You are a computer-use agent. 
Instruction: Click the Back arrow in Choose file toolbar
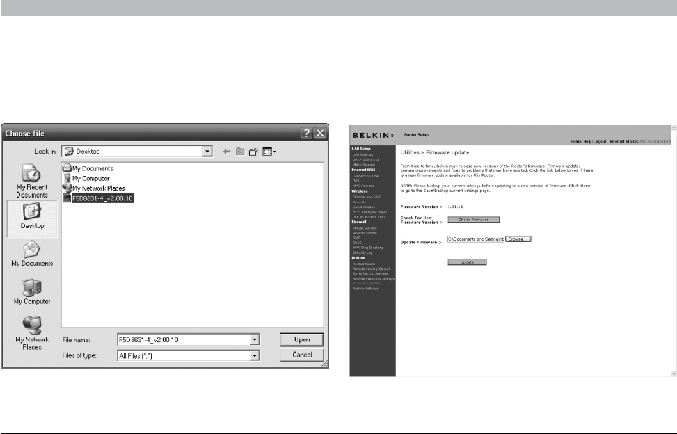coord(227,152)
